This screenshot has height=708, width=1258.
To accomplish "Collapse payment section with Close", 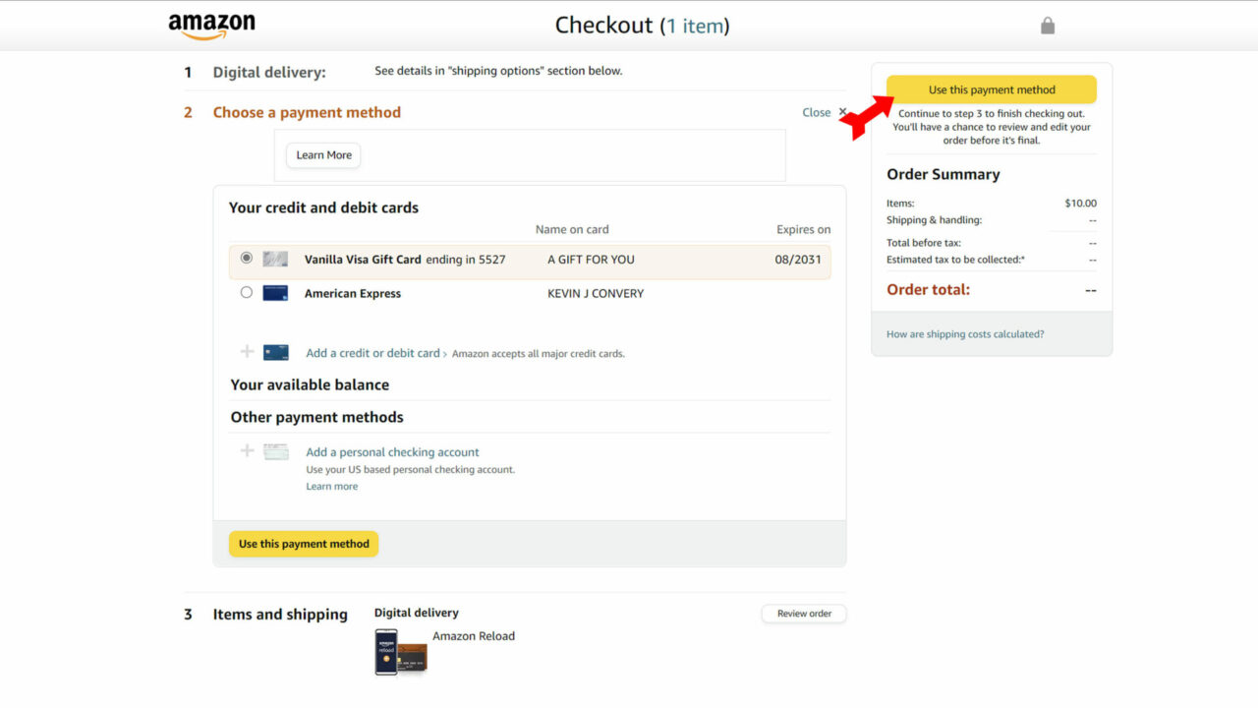I will 817,112.
